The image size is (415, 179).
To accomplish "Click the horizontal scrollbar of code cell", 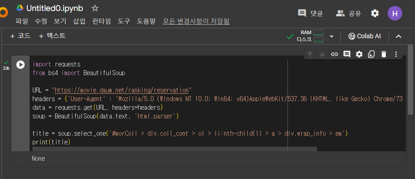I will coord(174,149).
